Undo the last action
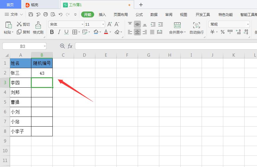This screenshot has width=257, height=167. 60,14
